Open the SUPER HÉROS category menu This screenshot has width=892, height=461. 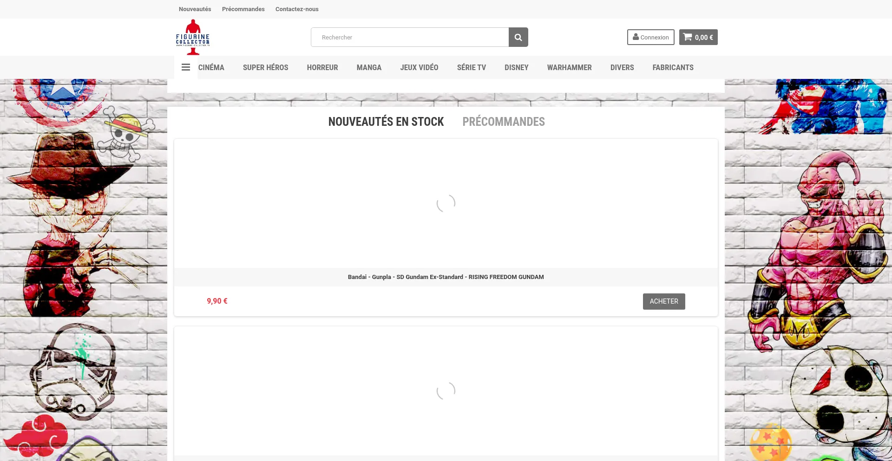coord(266,67)
